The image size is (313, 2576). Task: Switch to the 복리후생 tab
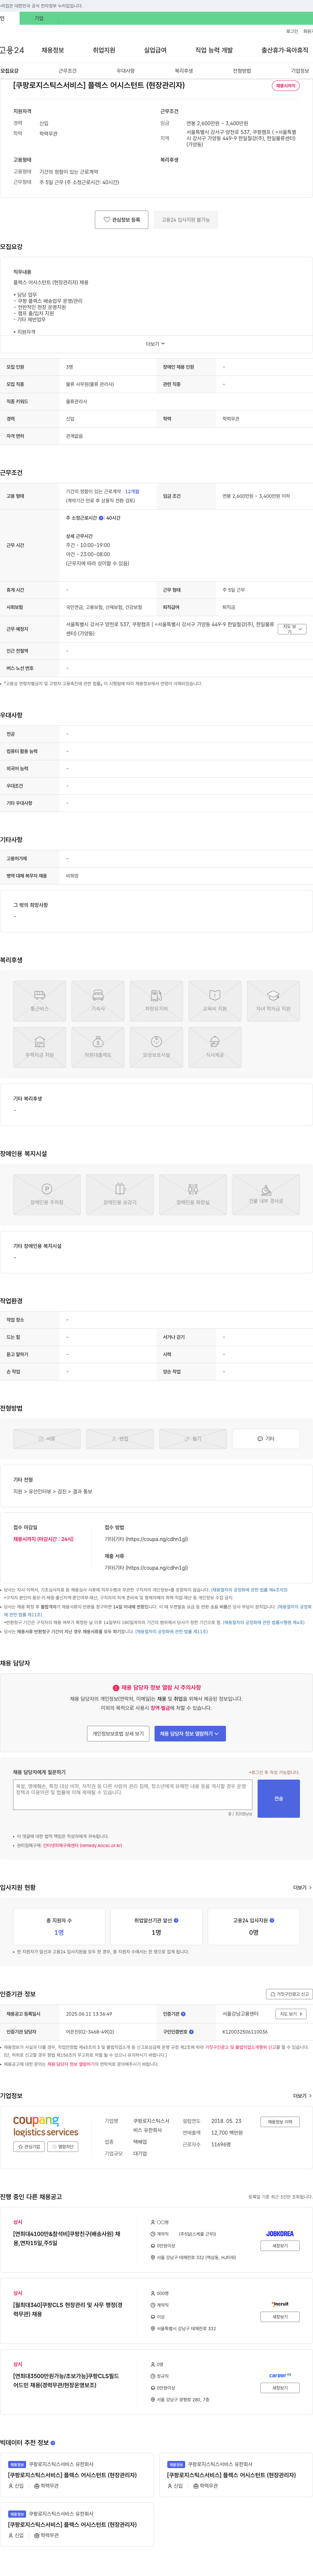pyautogui.click(x=184, y=71)
